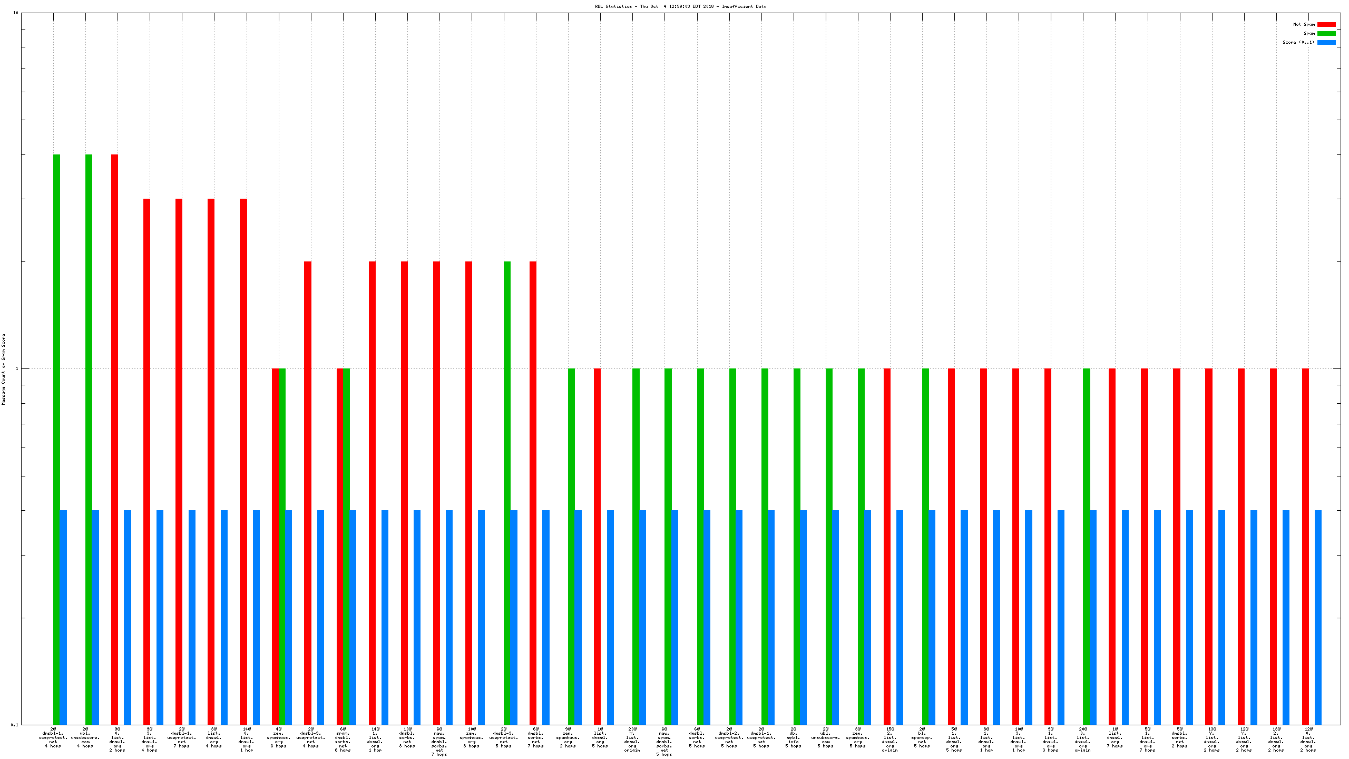Click the db.wpbl.info 5 hops label
Viewport: 1349px width, 759px height.
pyautogui.click(x=794, y=737)
